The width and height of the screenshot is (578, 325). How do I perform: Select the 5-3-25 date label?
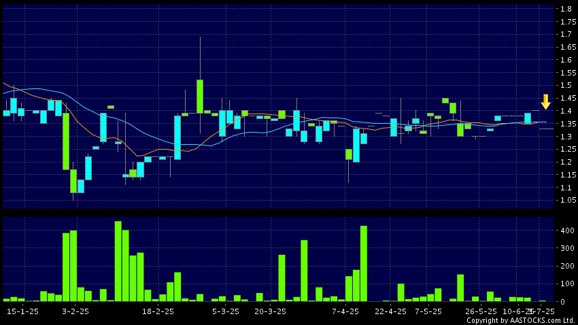click(x=226, y=311)
